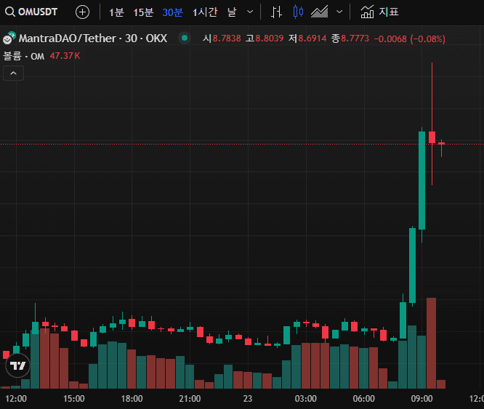Switch to the 30분 interval

[172, 12]
